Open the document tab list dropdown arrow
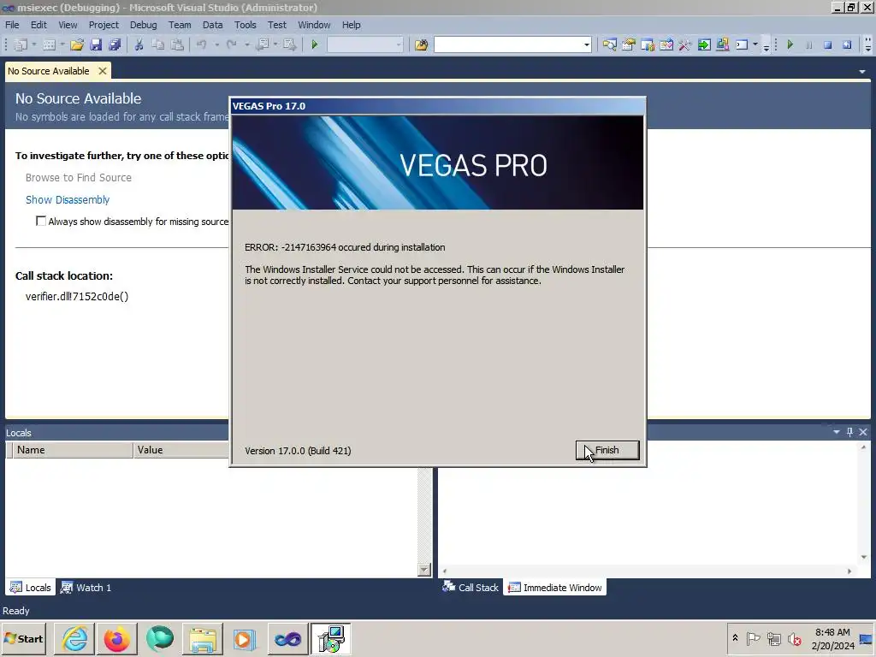The height and width of the screenshot is (657, 876). (862, 72)
